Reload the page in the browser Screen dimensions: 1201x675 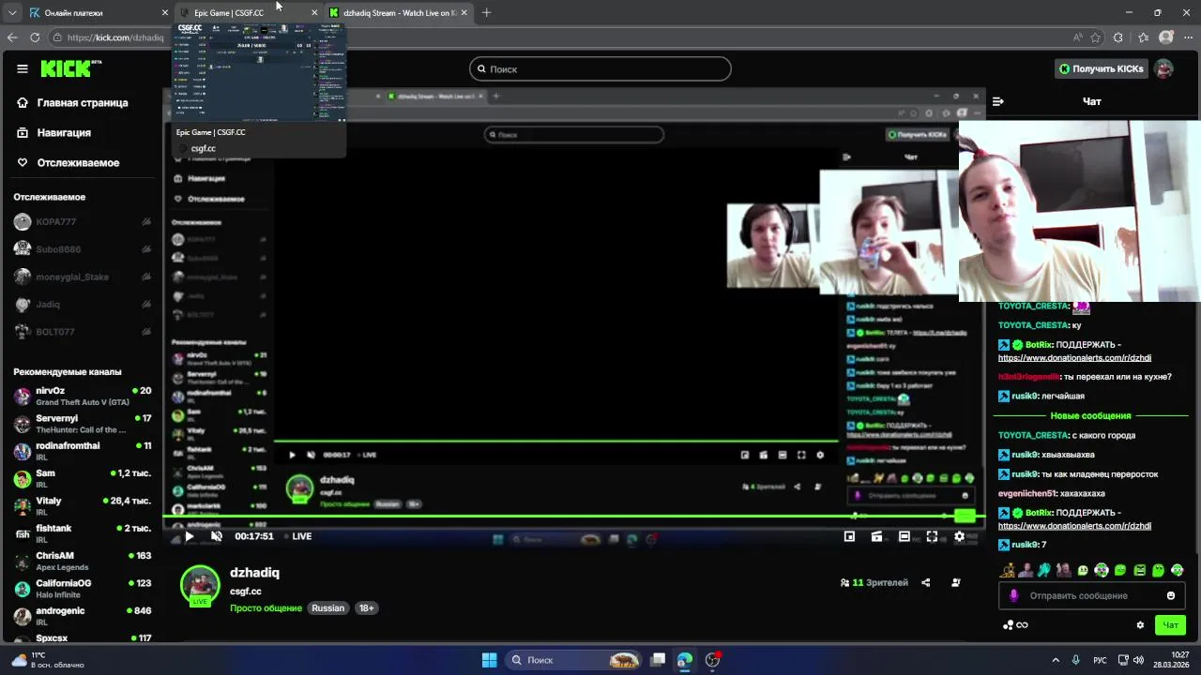click(x=35, y=37)
